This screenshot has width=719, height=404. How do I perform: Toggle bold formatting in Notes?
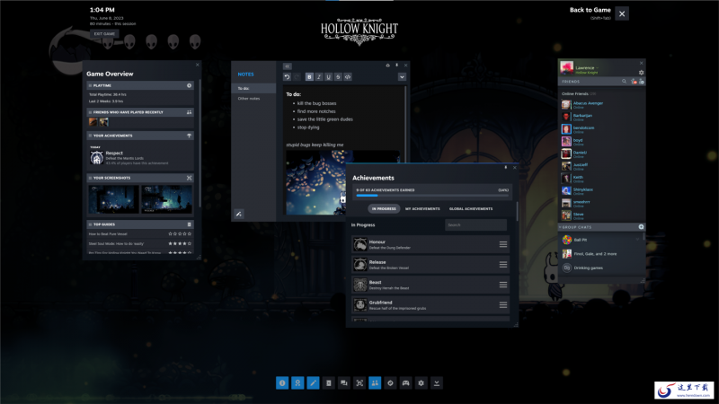coord(309,77)
